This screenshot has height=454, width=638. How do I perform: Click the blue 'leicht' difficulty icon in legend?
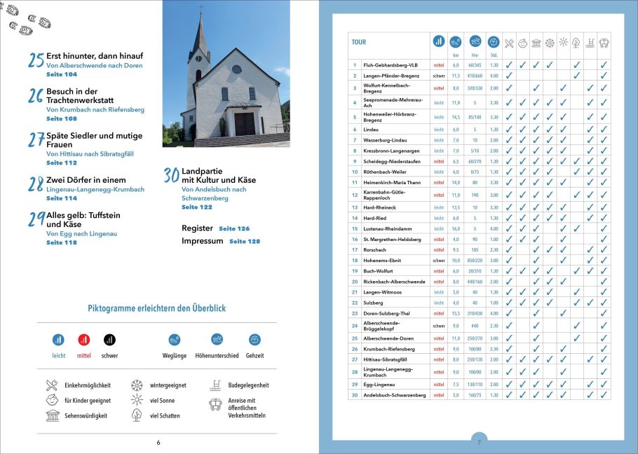58,340
